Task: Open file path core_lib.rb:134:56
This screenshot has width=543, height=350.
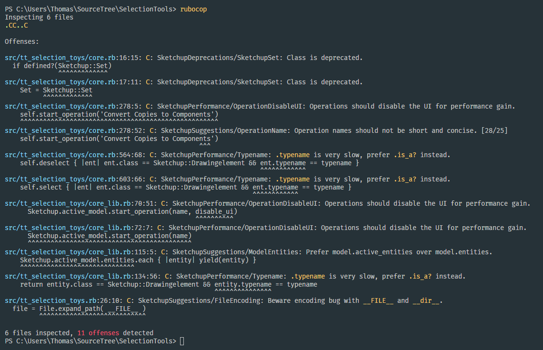Action: coord(83,276)
